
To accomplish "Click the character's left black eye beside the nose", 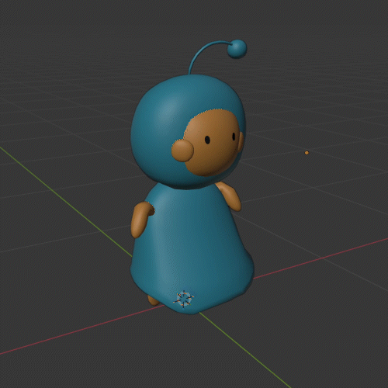I will pyautogui.click(x=207, y=140).
